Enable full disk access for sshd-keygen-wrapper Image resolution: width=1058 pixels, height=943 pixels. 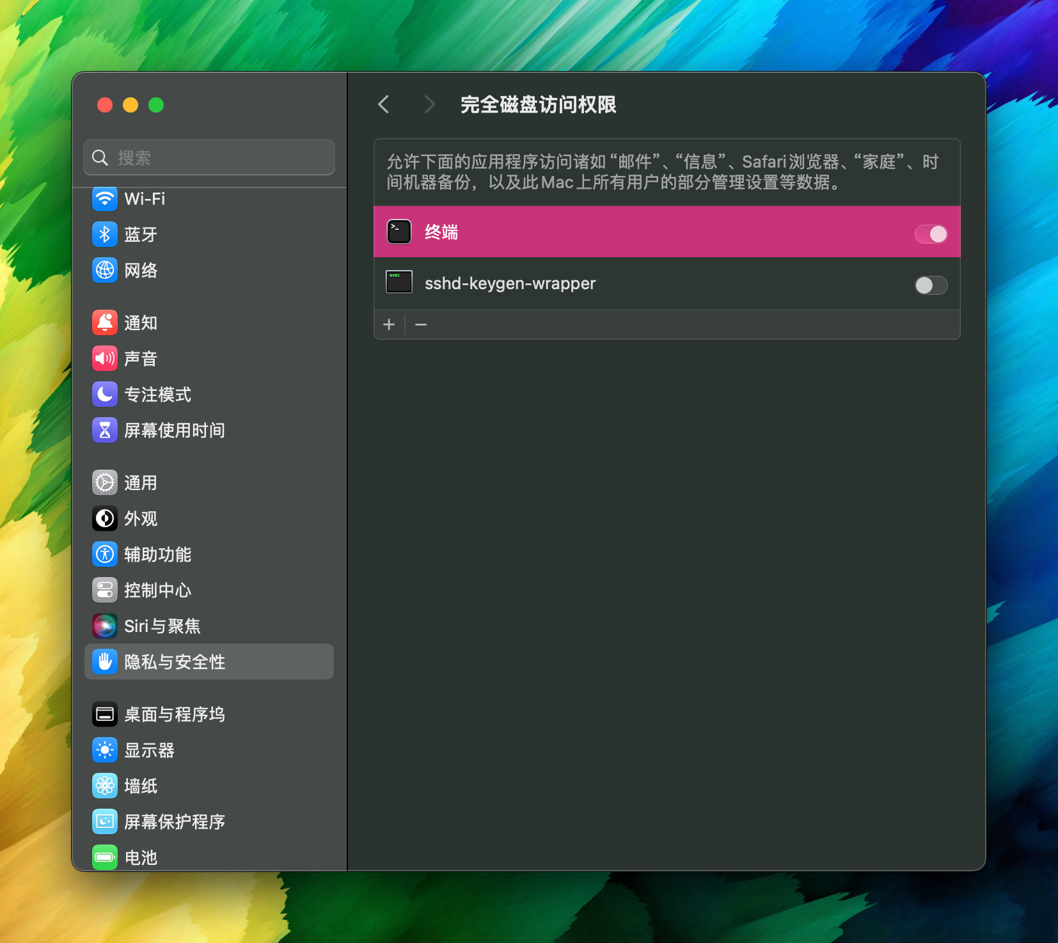pyautogui.click(x=931, y=285)
